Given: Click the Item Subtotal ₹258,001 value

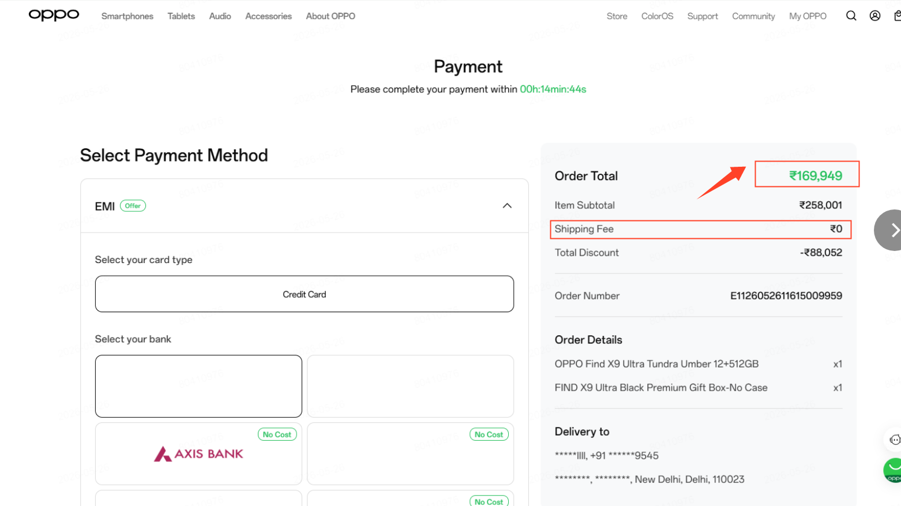Looking at the screenshot, I should (820, 205).
